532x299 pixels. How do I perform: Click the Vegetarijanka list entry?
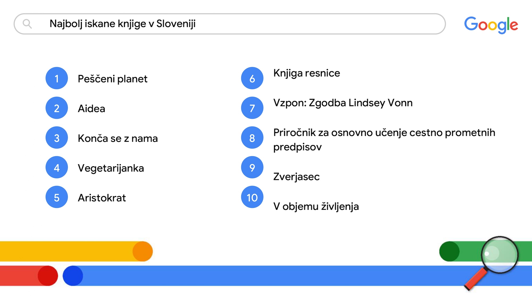[x=111, y=168]
